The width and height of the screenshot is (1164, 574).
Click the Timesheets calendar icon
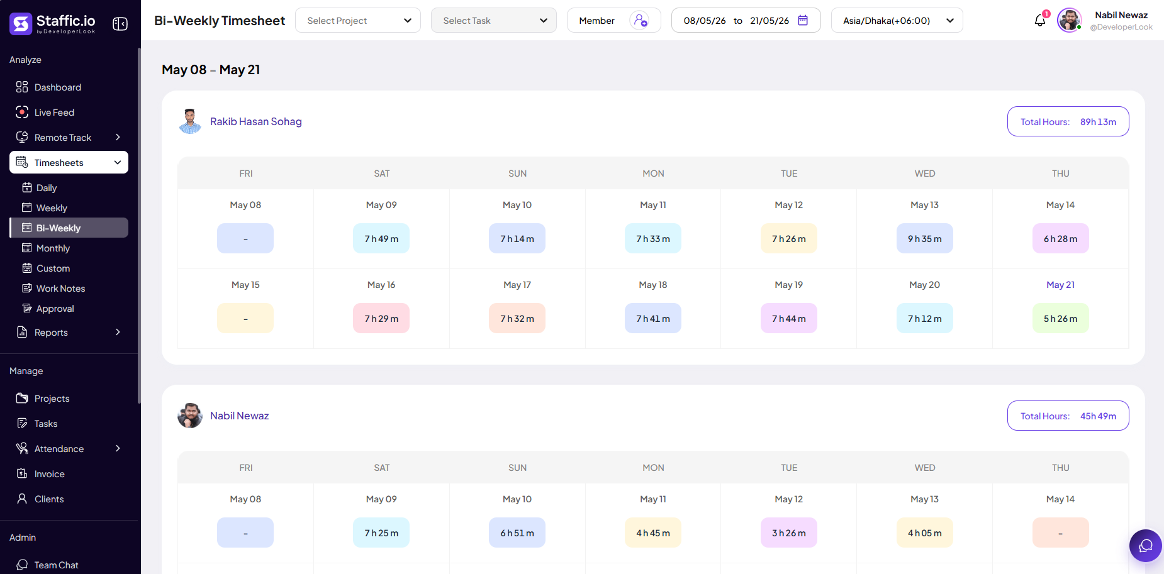point(22,162)
